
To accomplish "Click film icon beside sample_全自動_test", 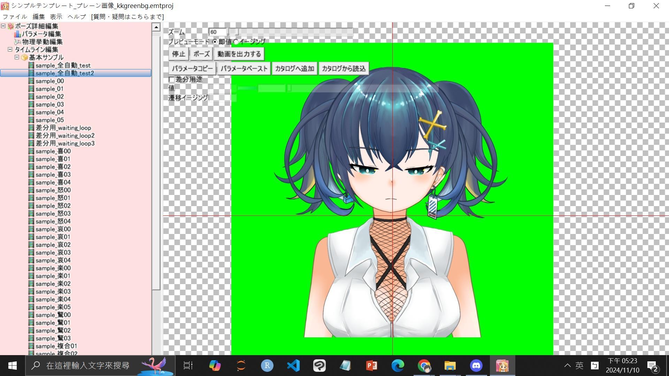I will click(x=31, y=65).
